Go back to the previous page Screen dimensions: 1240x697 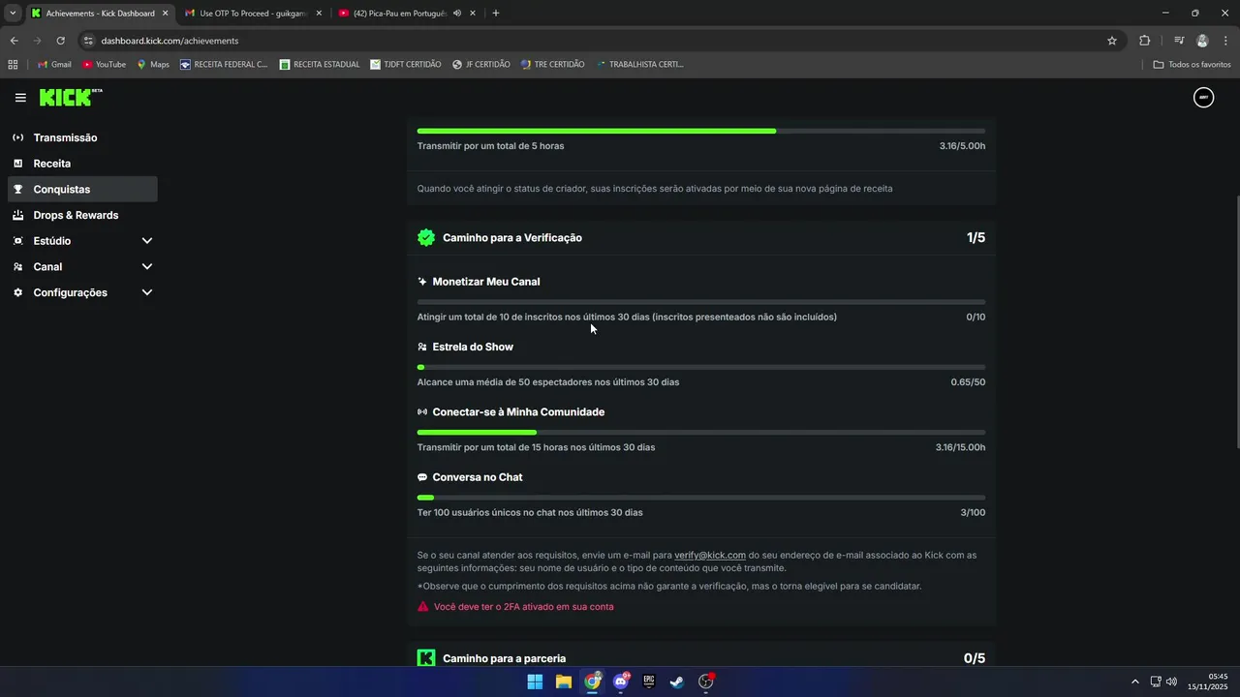point(14,41)
